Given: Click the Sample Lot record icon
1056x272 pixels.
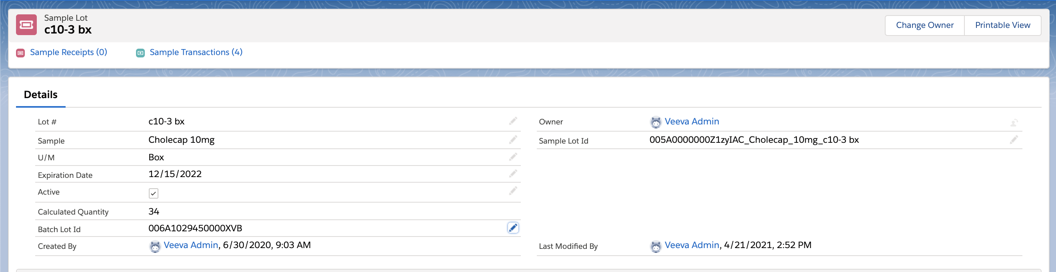Looking at the screenshot, I should click(x=26, y=25).
